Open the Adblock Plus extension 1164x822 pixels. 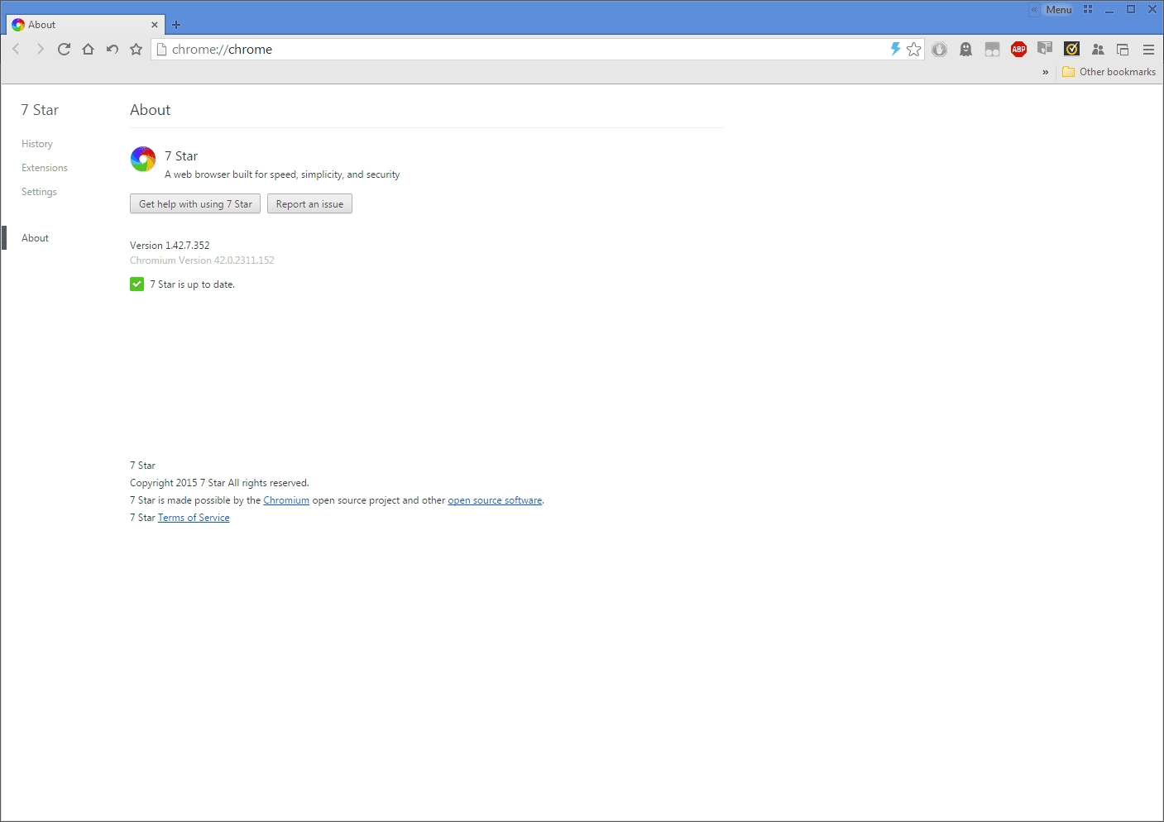pos(1018,50)
